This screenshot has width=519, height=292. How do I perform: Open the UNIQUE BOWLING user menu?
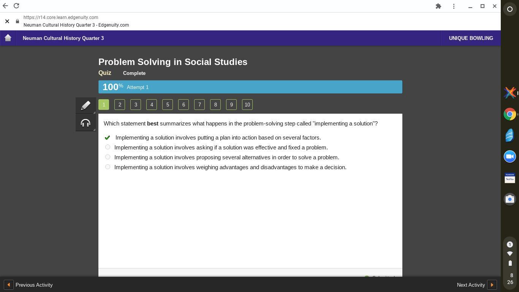click(471, 38)
